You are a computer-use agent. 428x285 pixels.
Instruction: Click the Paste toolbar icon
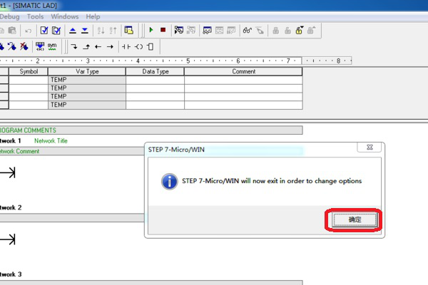(x=12, y=30)
